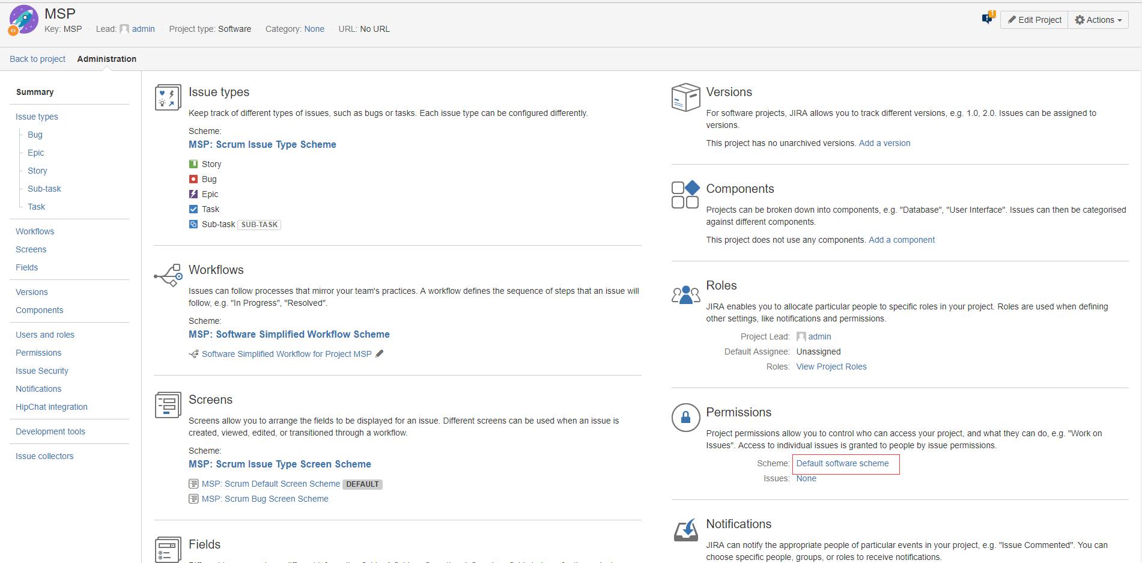1142x563 pixels.
Task: Click admin avatar in header lead
Action: point(124,29)
